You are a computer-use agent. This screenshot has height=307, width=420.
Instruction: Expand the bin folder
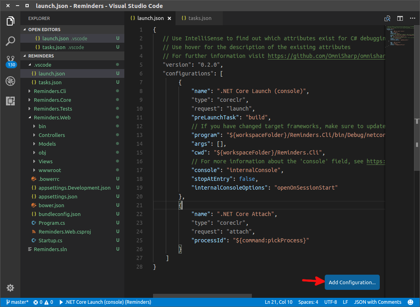coord(72,126)
